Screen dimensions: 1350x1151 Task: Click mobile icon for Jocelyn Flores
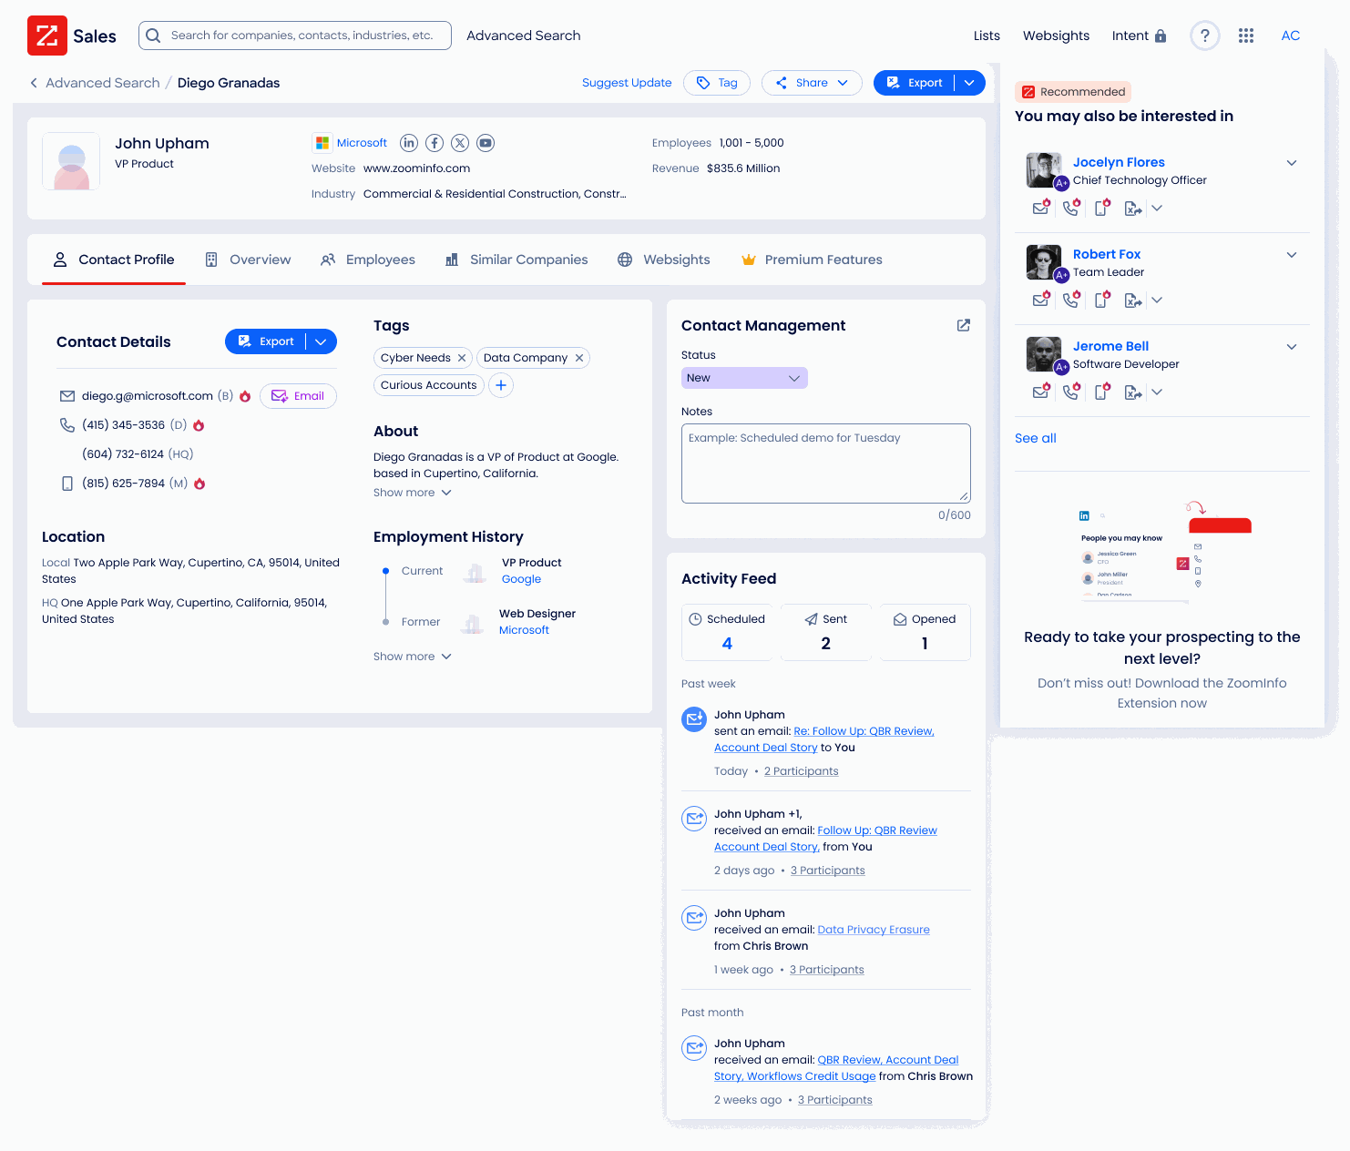pos(1102,208)
